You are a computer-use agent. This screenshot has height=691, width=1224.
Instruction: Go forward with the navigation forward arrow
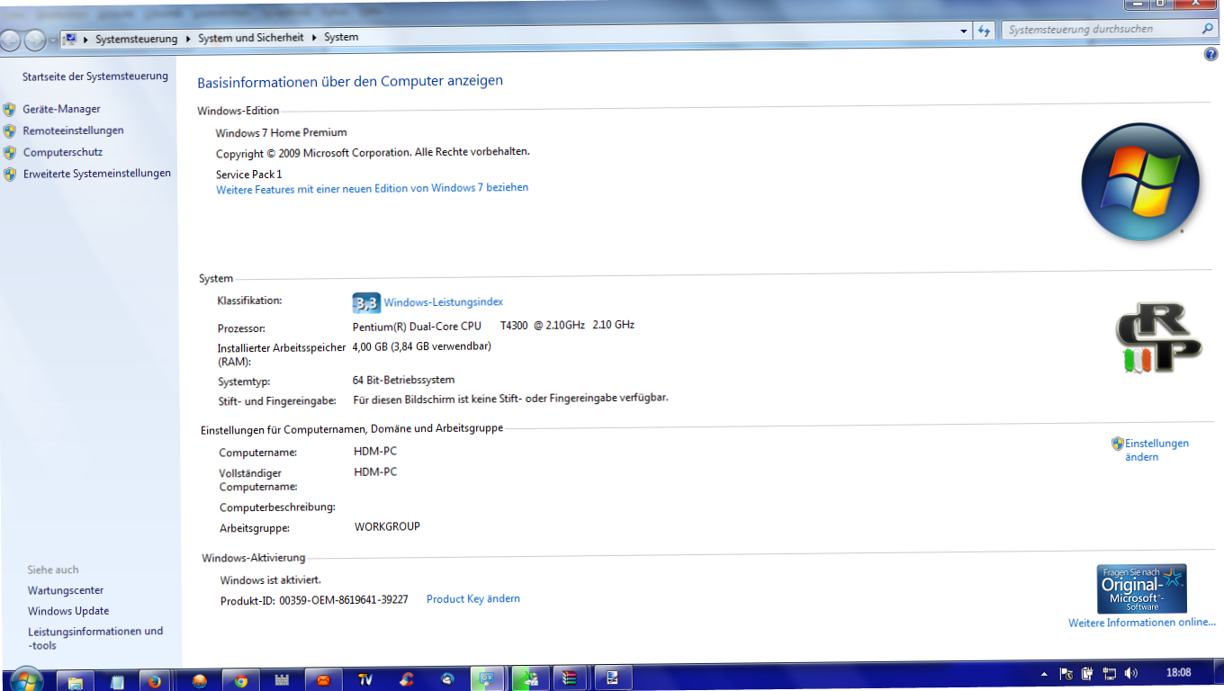click(35, 40)
